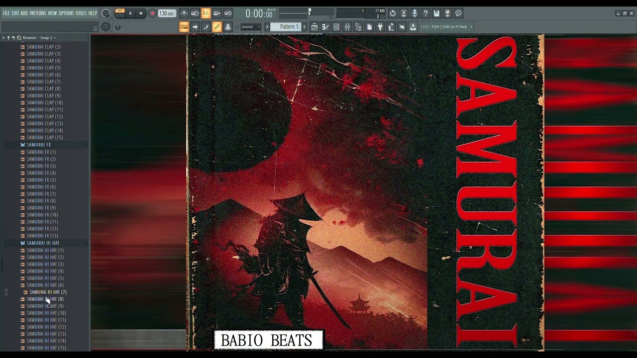Select SAMURAI CLAP (10) sample
This screenshot has width=637, height=358.
(x=44, y=102)
